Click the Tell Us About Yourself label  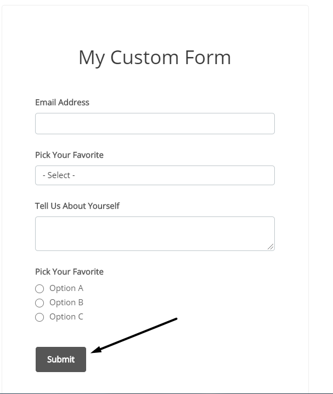[x=77, y=206]
